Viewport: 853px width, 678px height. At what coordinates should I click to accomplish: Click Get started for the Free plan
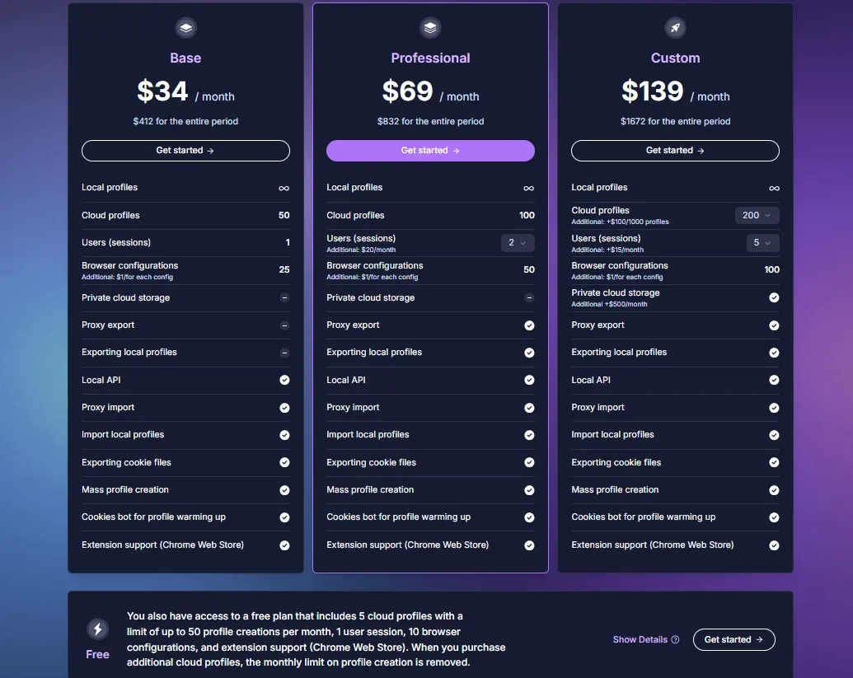click(x=733, y=640)
